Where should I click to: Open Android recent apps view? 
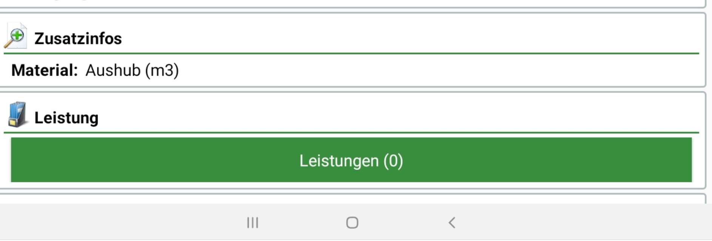point(253,223)
